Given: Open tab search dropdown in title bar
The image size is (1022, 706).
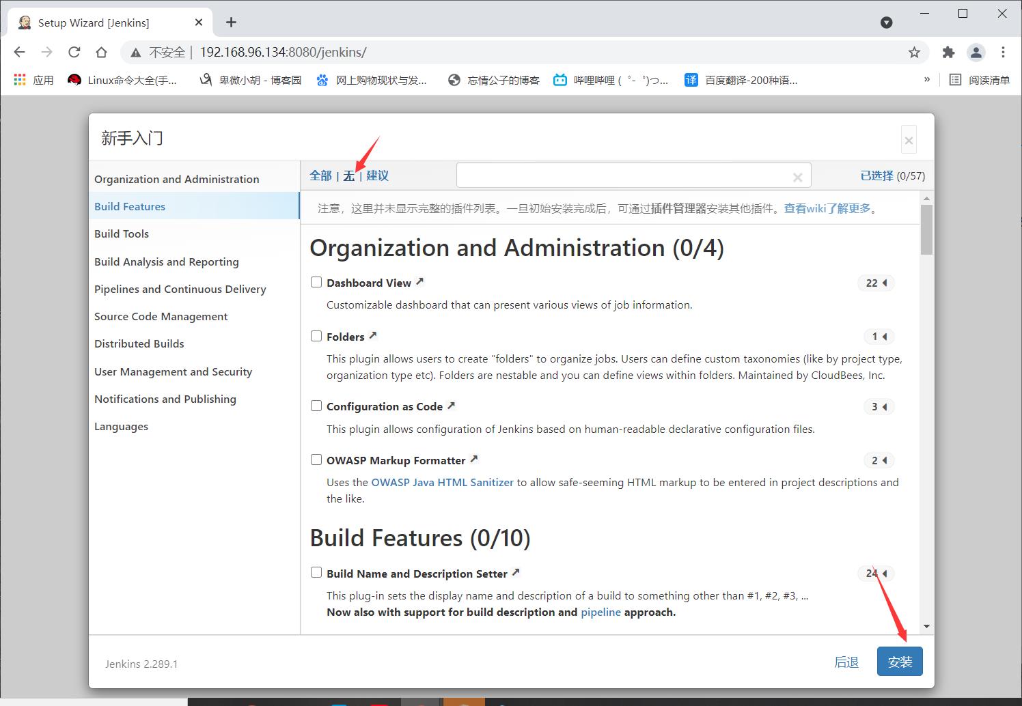Looking at the screenshot, I should click(887, 23).
